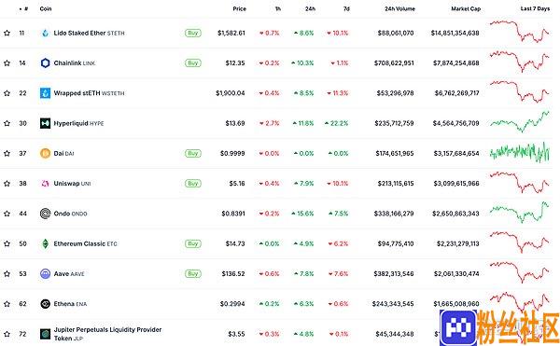Sort by the 7d column header
The height and width of the screenshot is (346, 560).
pos(346,8)
